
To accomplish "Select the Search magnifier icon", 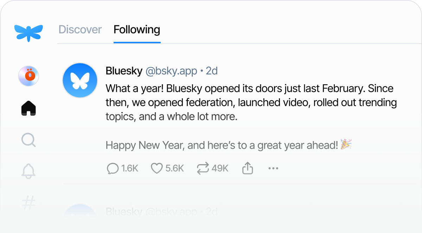I will point(28,140).
